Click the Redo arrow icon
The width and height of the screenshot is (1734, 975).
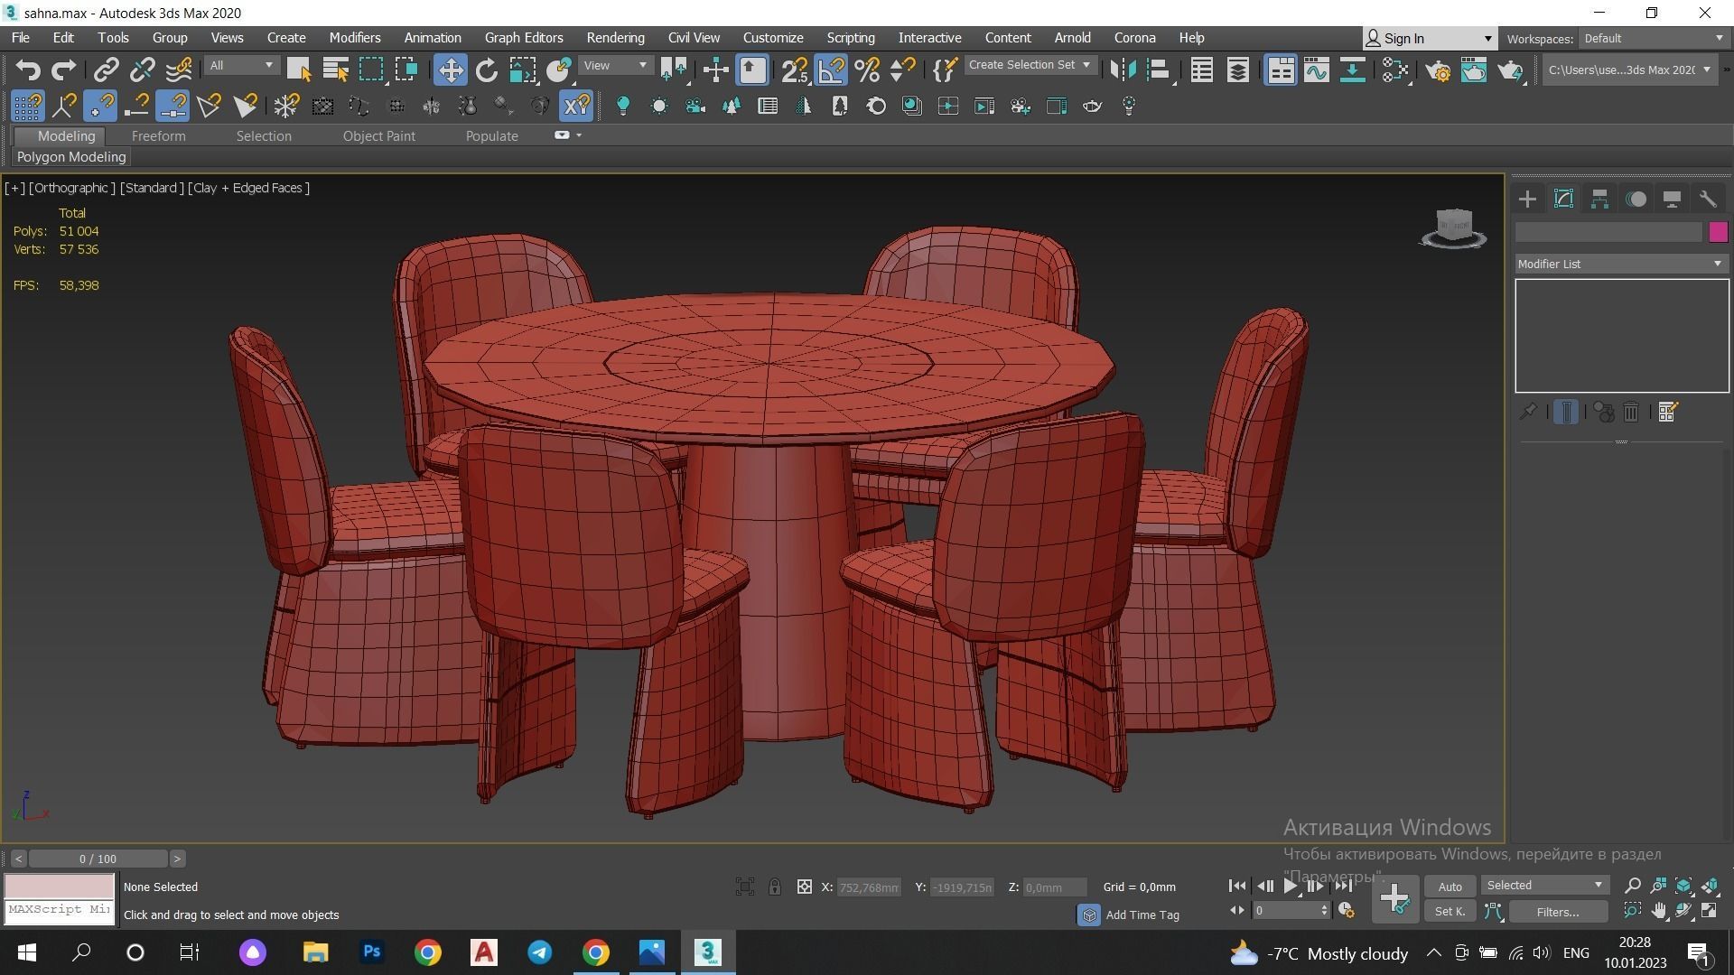tap(63, 70)
